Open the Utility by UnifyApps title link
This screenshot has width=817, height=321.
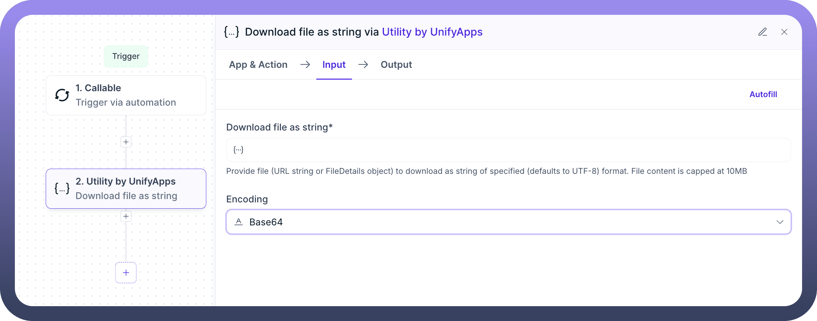pyautogui.click(x=432, y=32)
